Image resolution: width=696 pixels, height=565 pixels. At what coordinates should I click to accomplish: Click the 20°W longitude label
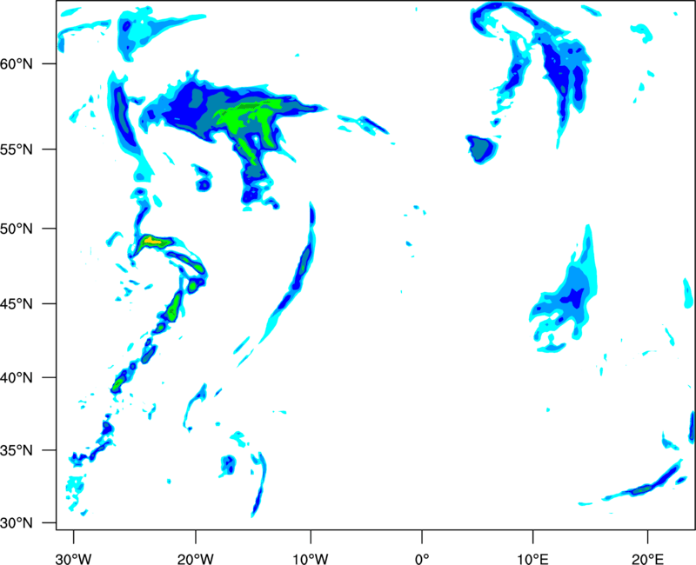pos(195,559)
